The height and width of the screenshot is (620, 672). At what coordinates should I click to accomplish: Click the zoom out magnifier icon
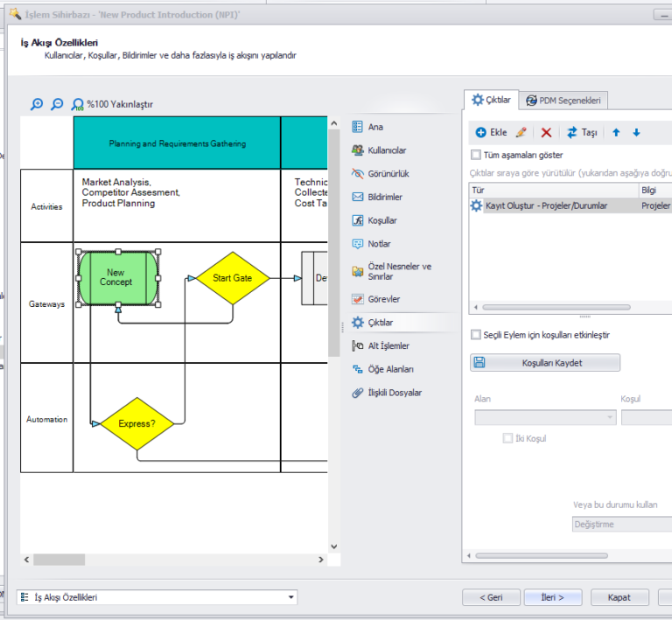pos(57,104)
